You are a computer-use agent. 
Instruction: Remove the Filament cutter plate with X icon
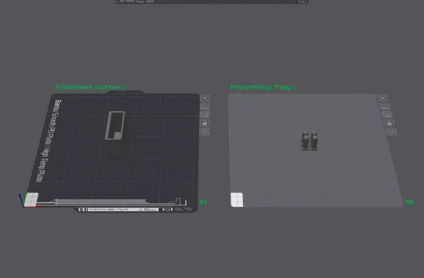[205, 98]
